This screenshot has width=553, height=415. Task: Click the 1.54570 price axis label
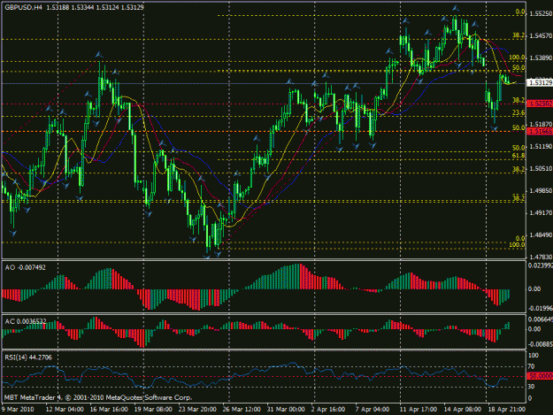click(x=541, y=35)
